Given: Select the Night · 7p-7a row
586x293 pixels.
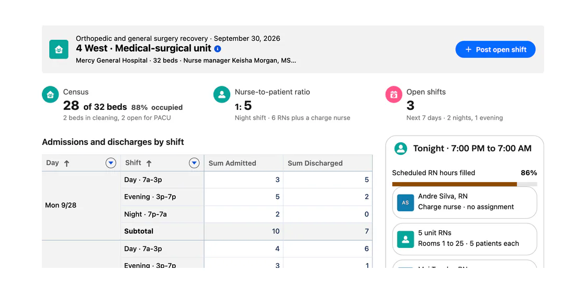Looking at the screenshot, I should [x=162, y=214].
